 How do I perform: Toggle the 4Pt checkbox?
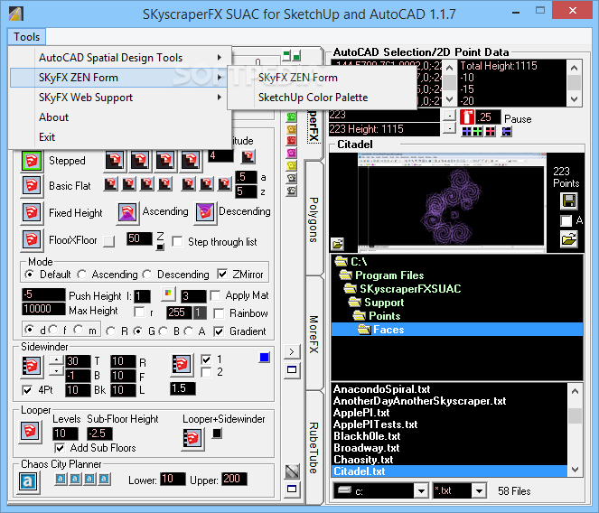27,390
